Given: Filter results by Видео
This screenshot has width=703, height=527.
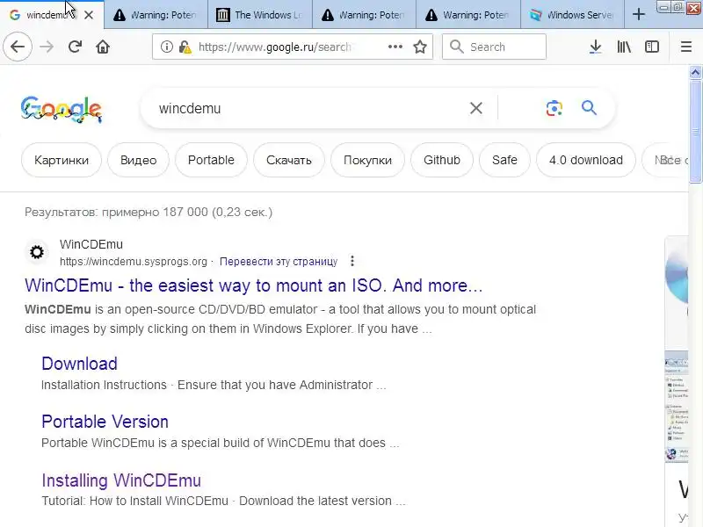Looking at the screenshot, I should tap(139, 160).
